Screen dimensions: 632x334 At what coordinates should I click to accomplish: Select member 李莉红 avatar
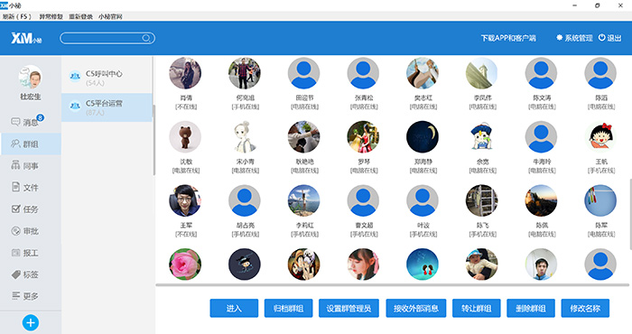click(304, 200)
